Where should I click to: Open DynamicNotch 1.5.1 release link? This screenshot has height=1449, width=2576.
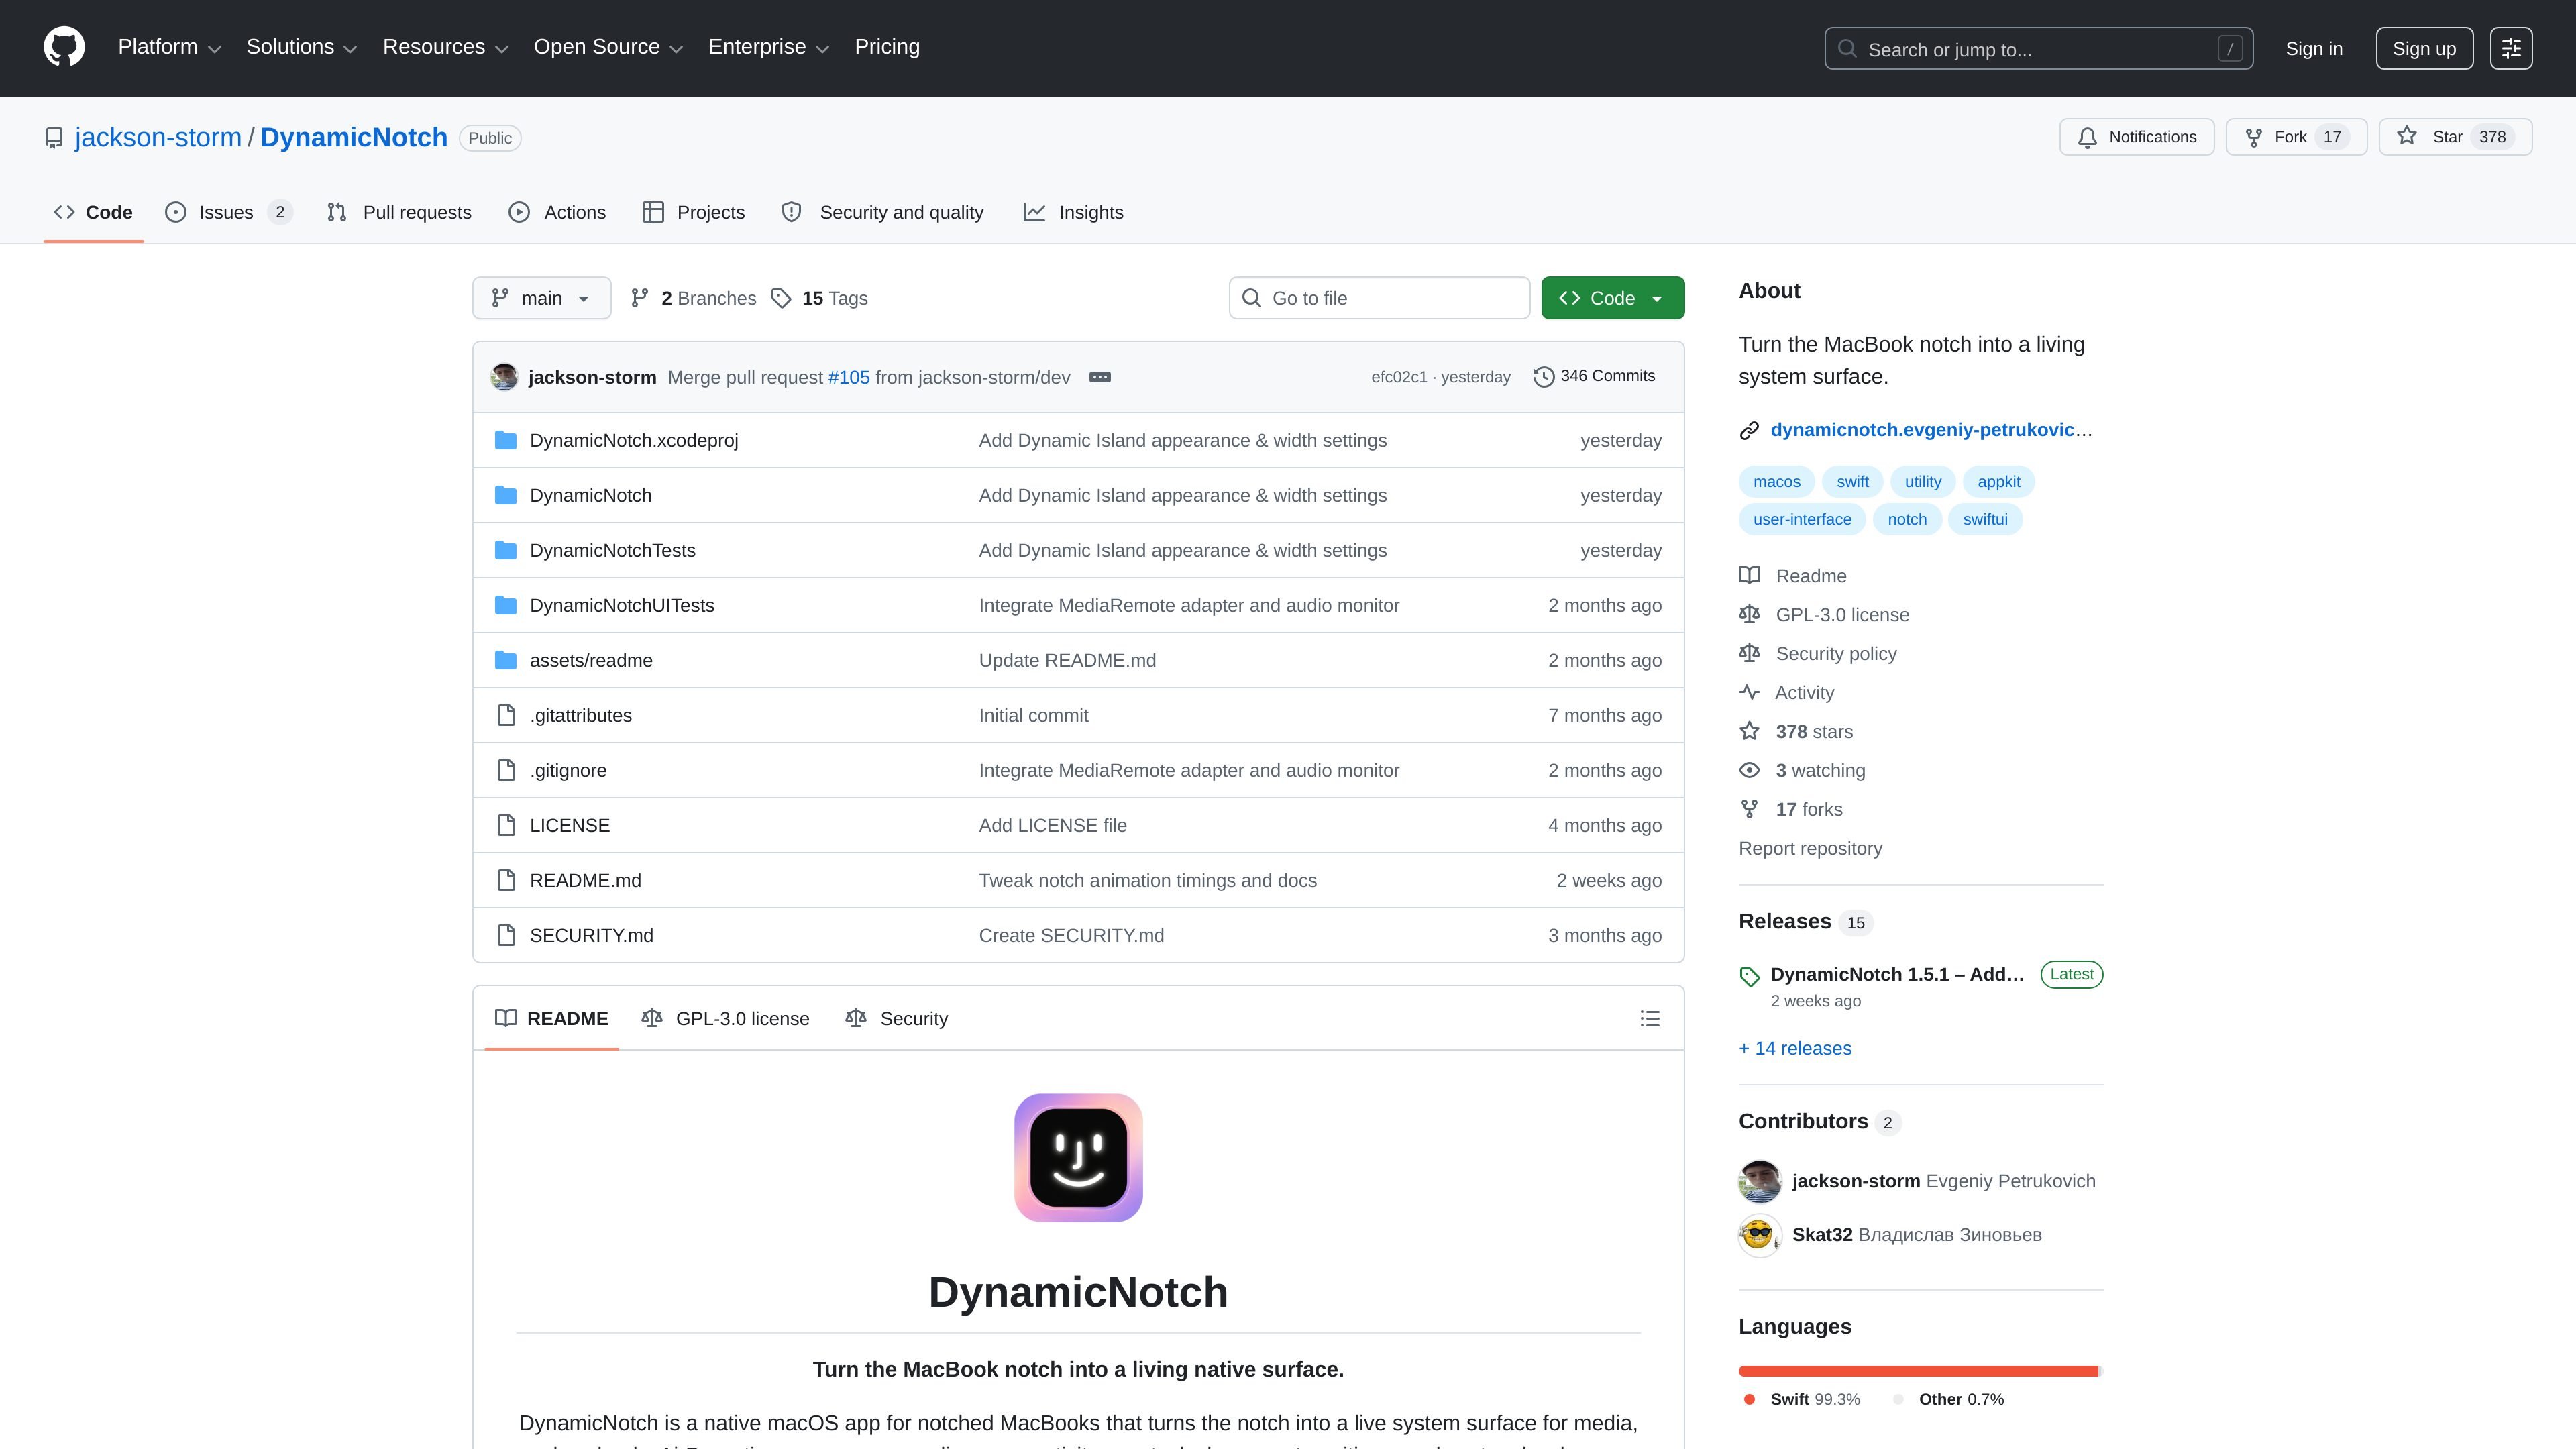point(1897,974)
